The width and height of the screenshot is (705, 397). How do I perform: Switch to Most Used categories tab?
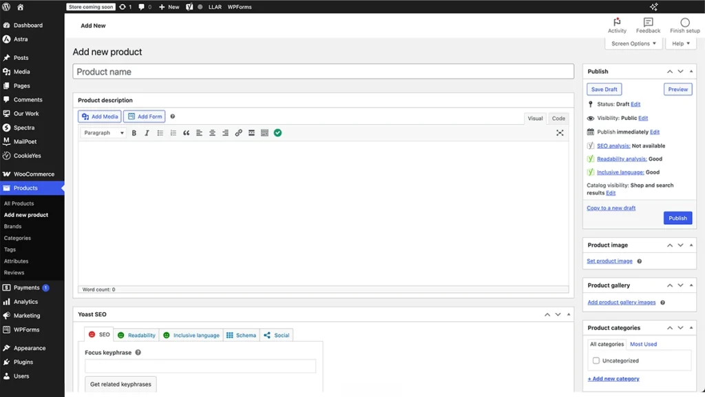pyautogui.click(x=643, y=344)
